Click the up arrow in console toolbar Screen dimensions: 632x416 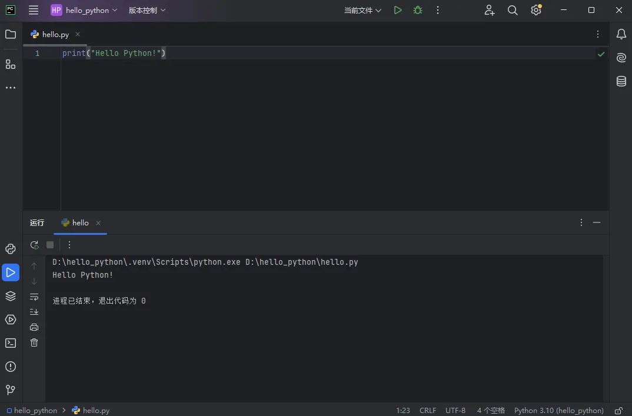click(34, 266)
